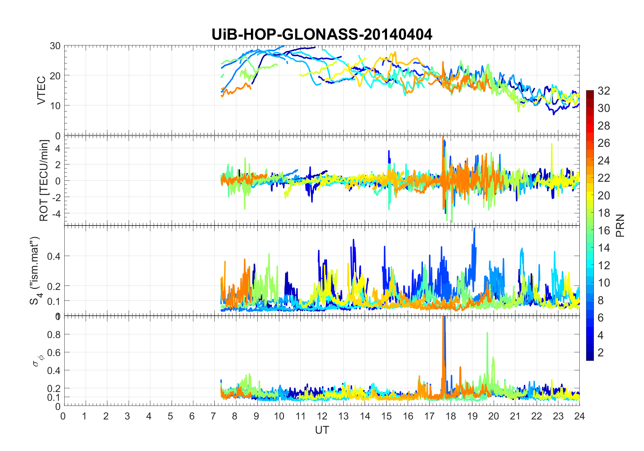Click colorbar tick value 4

tap(601, 335)
